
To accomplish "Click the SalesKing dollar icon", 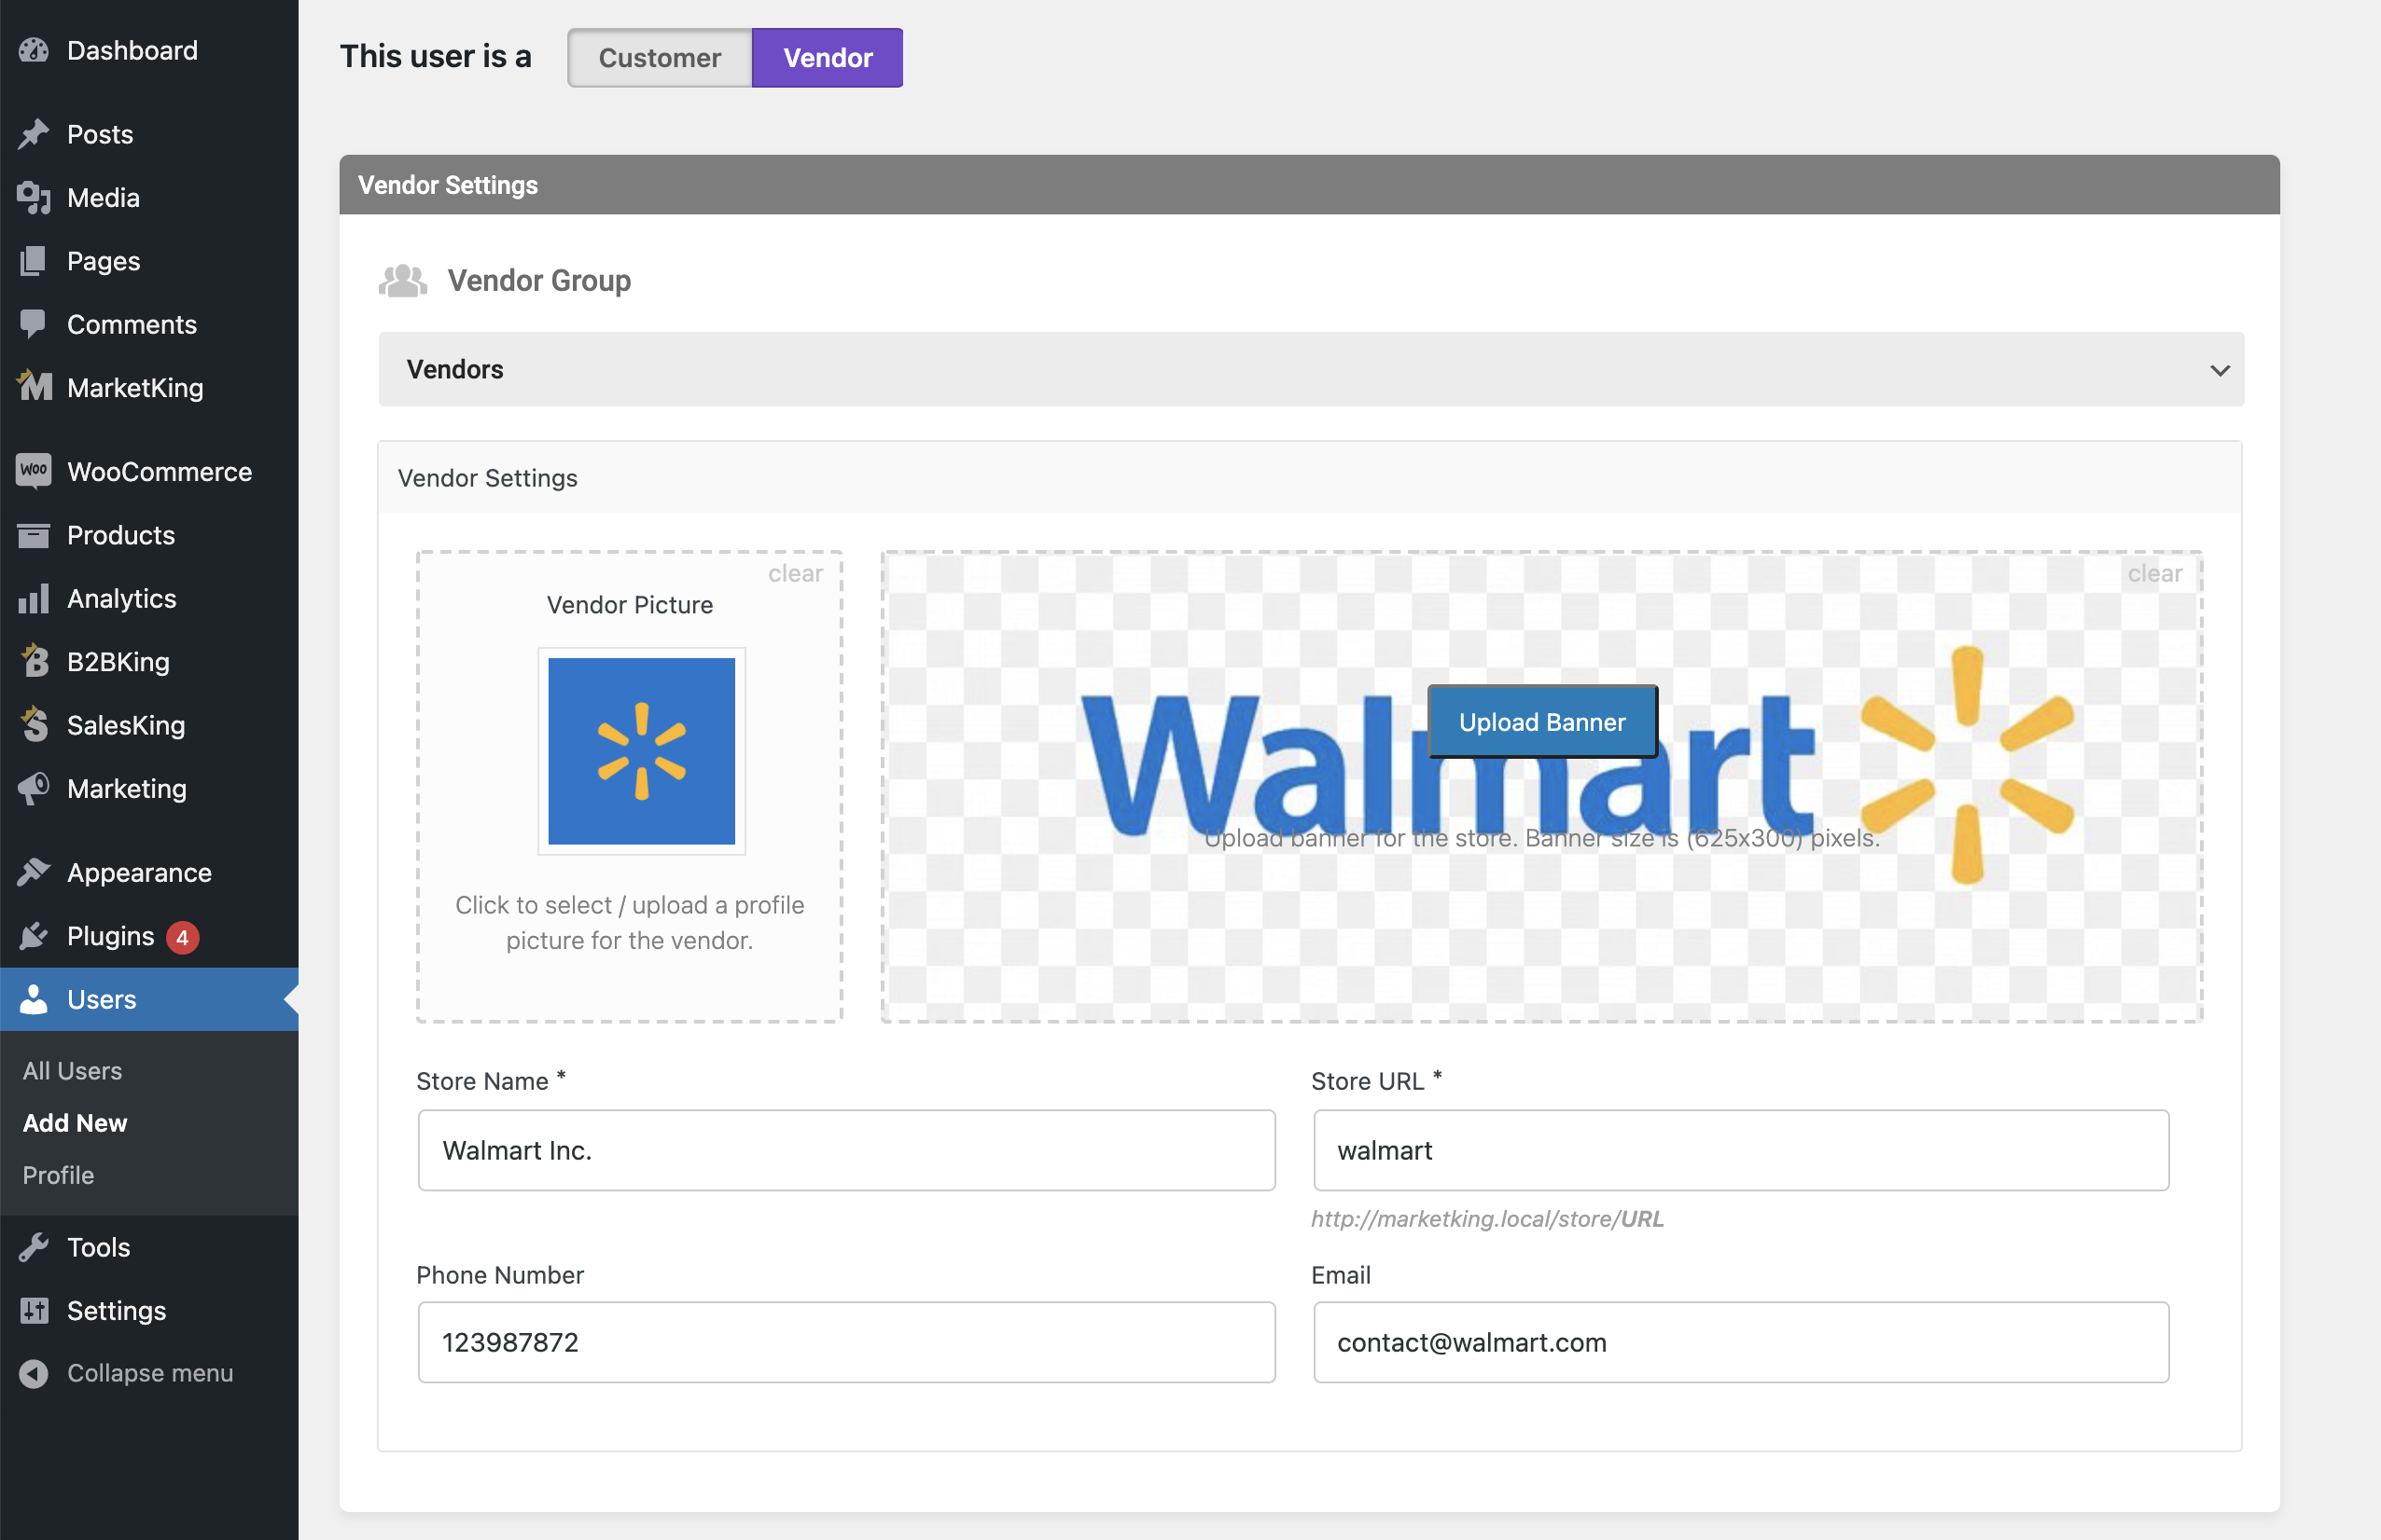I will [x=34, y=724].
